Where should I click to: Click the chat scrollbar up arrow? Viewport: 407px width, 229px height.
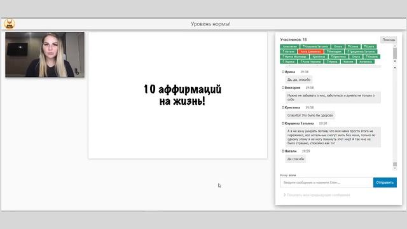(395, 68)
